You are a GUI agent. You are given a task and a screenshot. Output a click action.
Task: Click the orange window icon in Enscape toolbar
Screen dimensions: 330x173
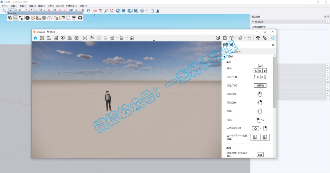[x=62, y=18]
